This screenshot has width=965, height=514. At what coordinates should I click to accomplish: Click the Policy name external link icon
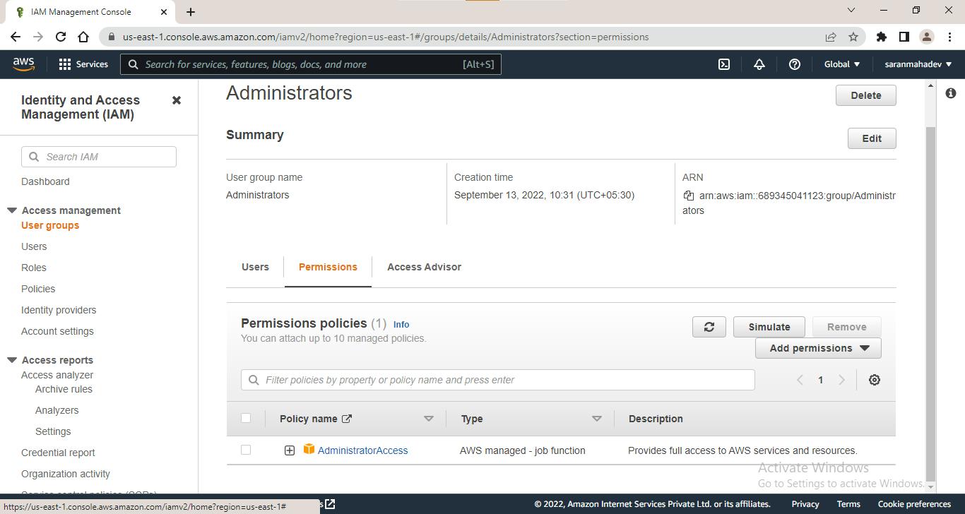click(347, 419)
